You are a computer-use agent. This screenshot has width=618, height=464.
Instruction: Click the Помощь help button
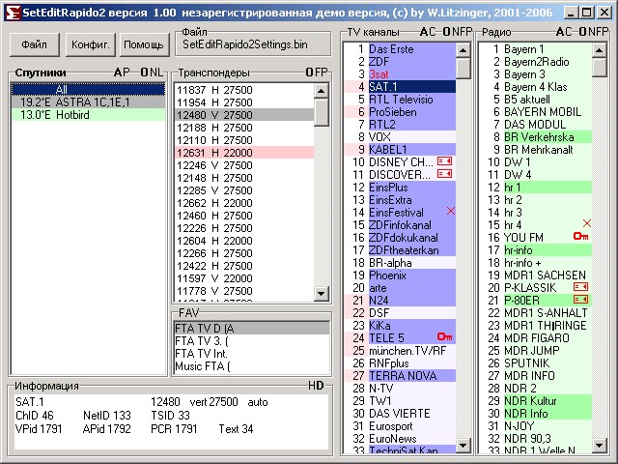[144, 44]
